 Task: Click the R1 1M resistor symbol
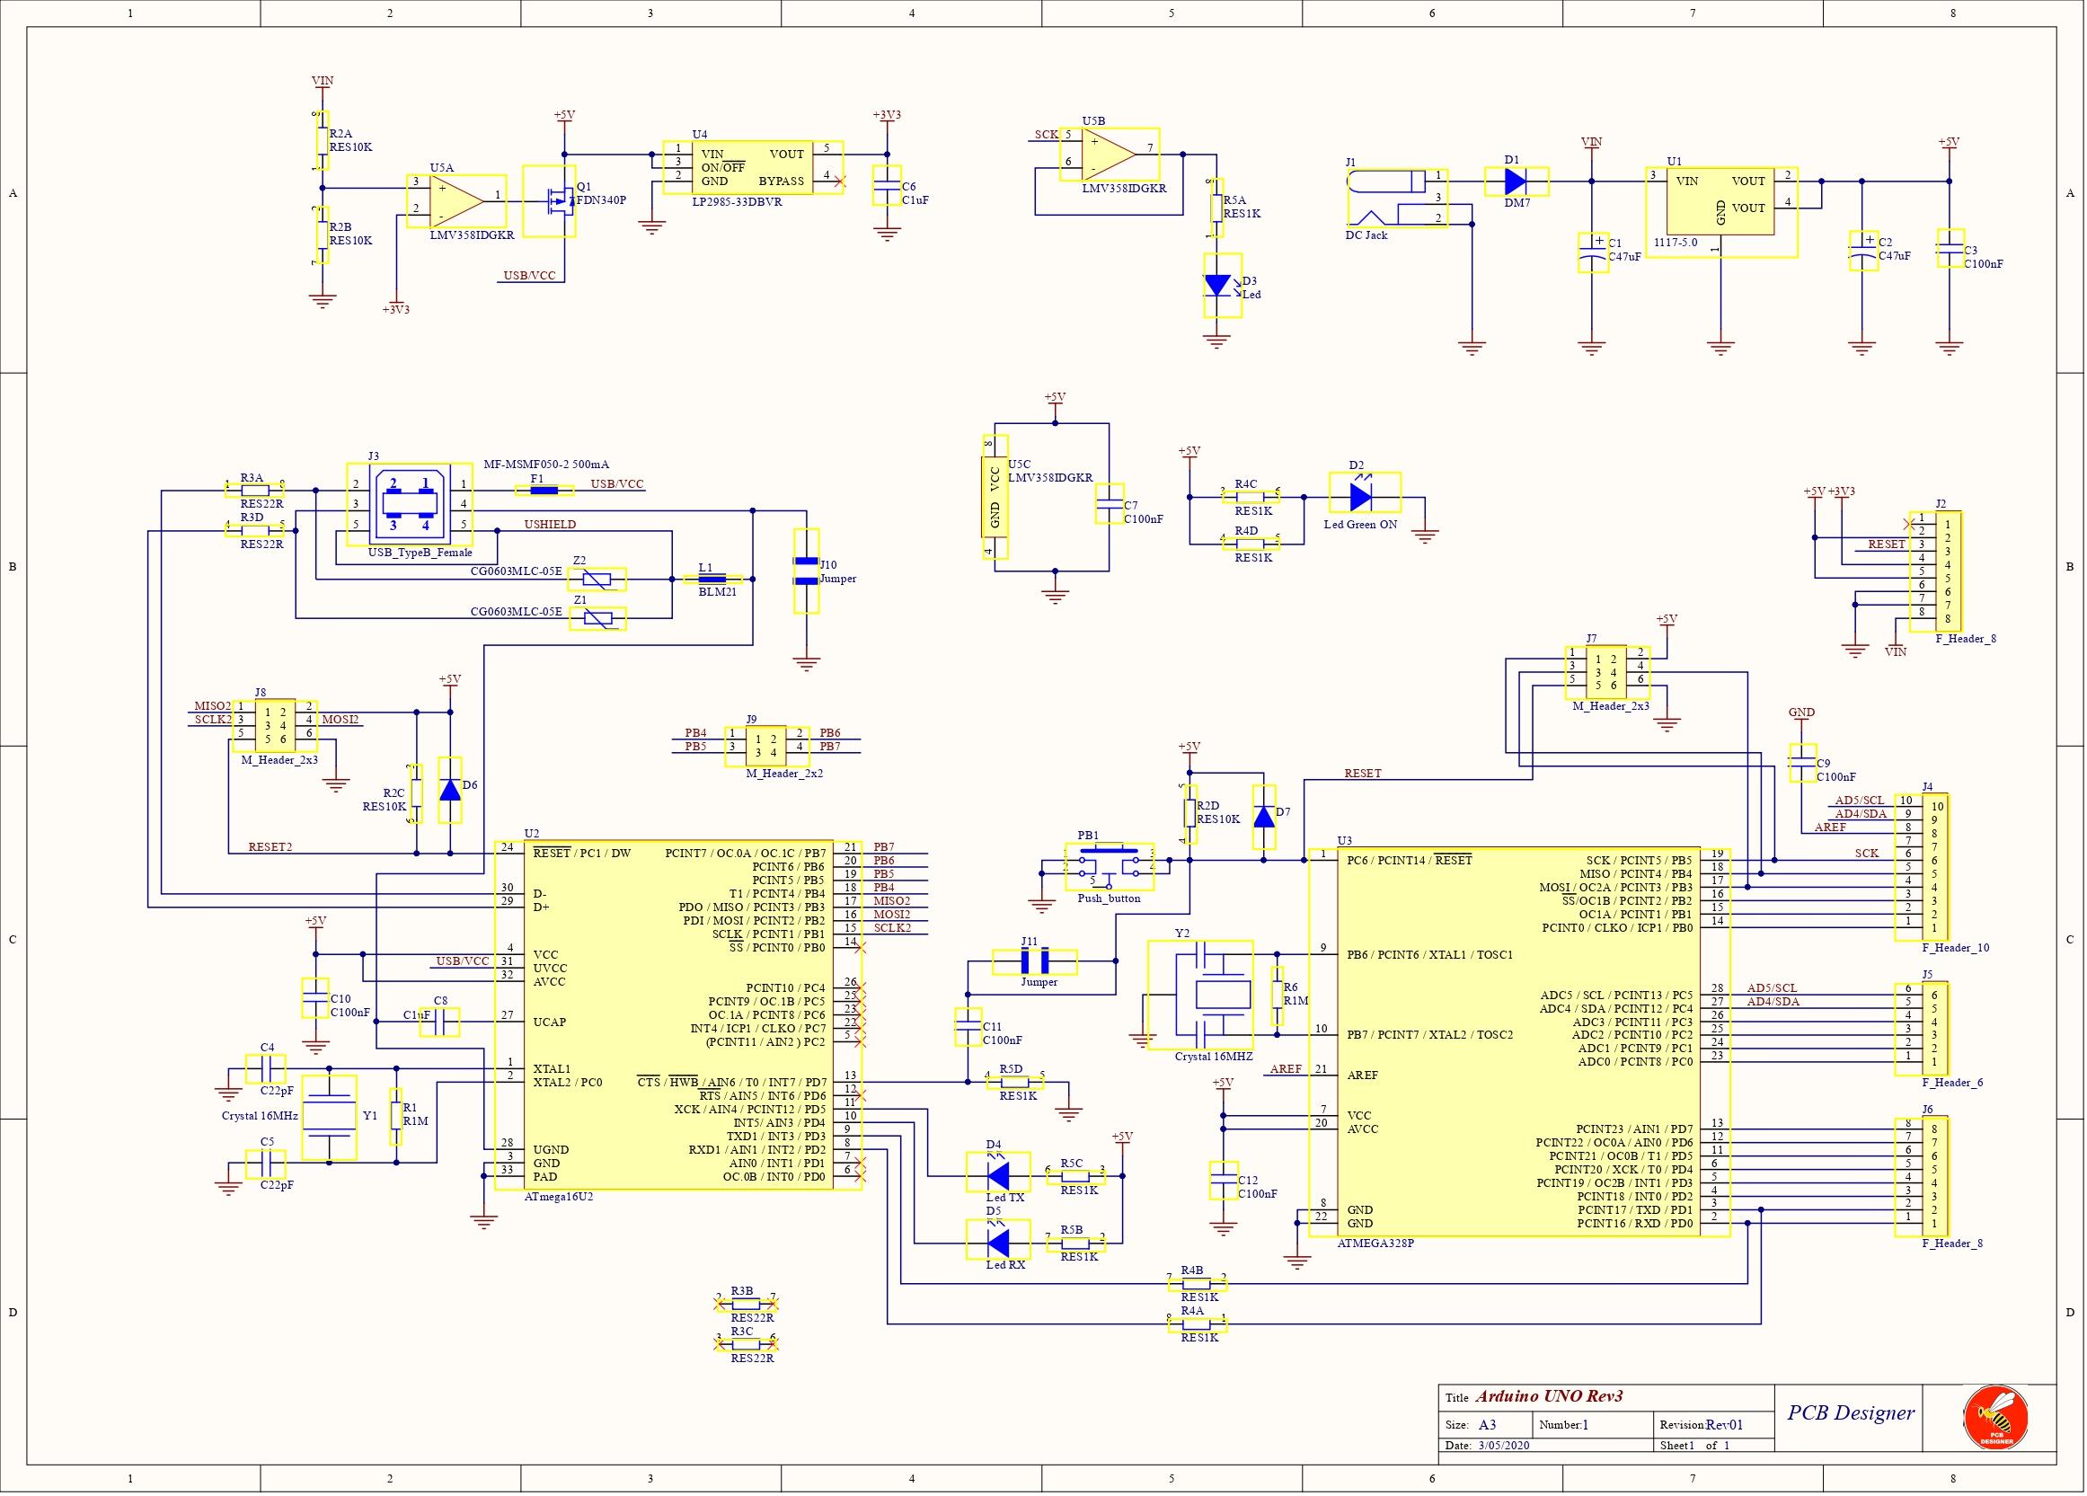[395, 1116]
